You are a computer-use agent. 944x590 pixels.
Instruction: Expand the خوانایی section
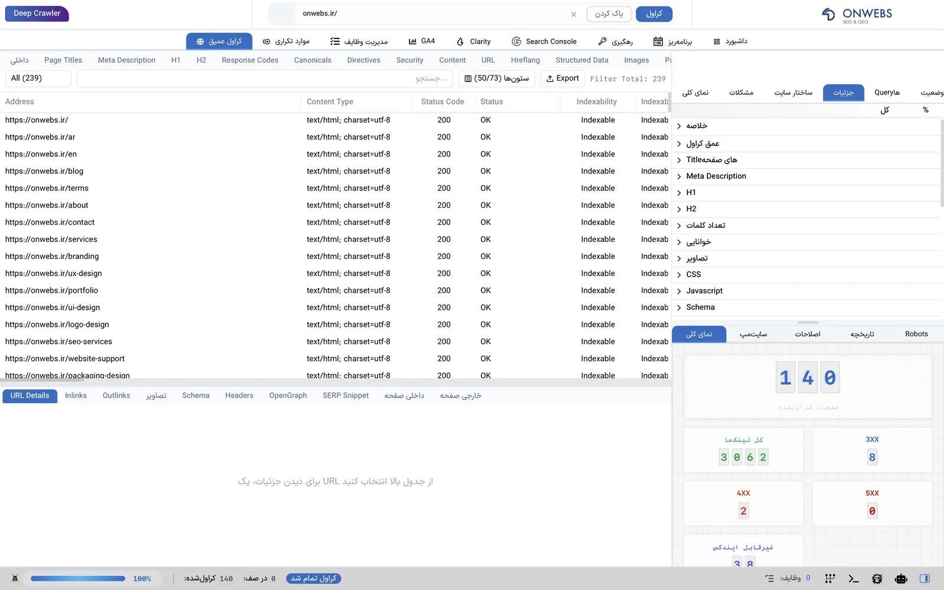pos(806,242)
